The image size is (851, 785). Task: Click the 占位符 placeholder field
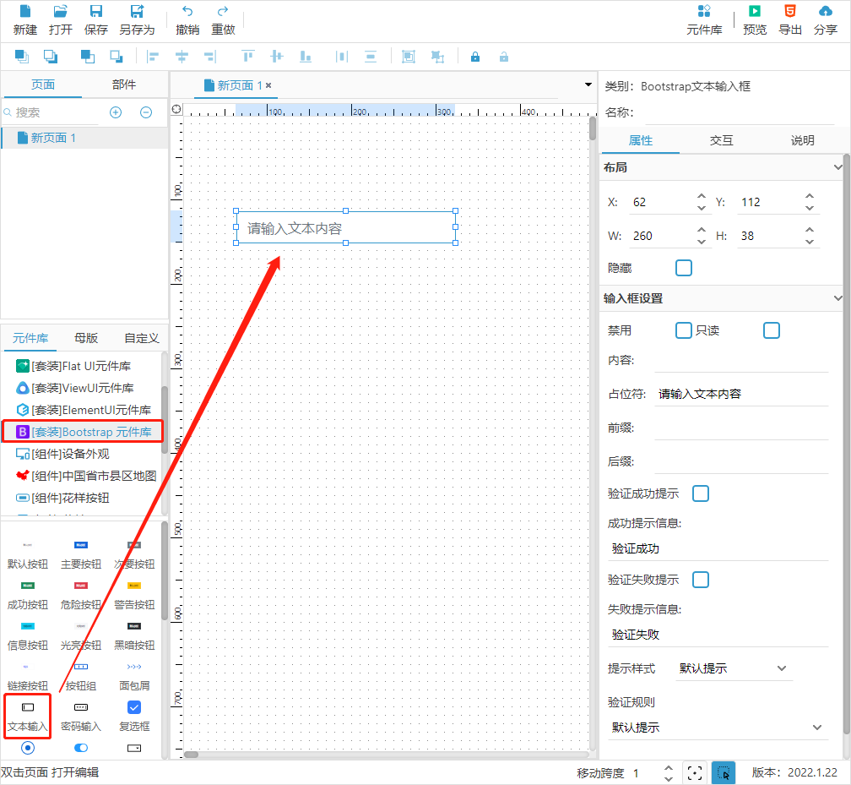(x=741, y=394)
